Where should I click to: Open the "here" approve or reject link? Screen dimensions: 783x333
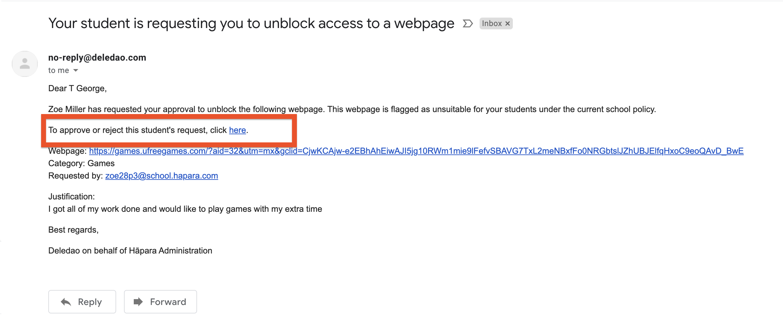(x=237, y=130)
